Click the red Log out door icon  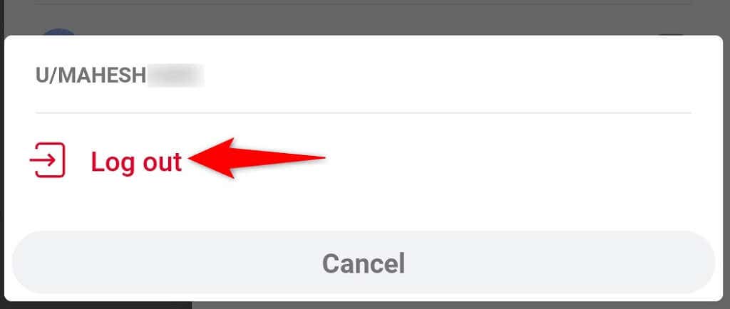point(48,160)
